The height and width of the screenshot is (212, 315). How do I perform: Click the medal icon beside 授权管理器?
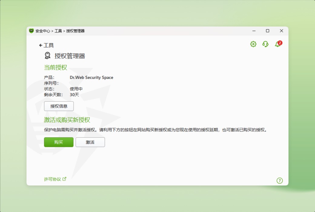click(x=47, y=55)
